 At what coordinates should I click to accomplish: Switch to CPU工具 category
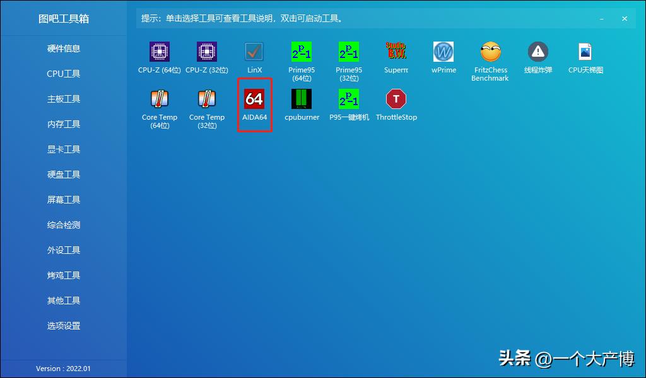pos(64,74)
